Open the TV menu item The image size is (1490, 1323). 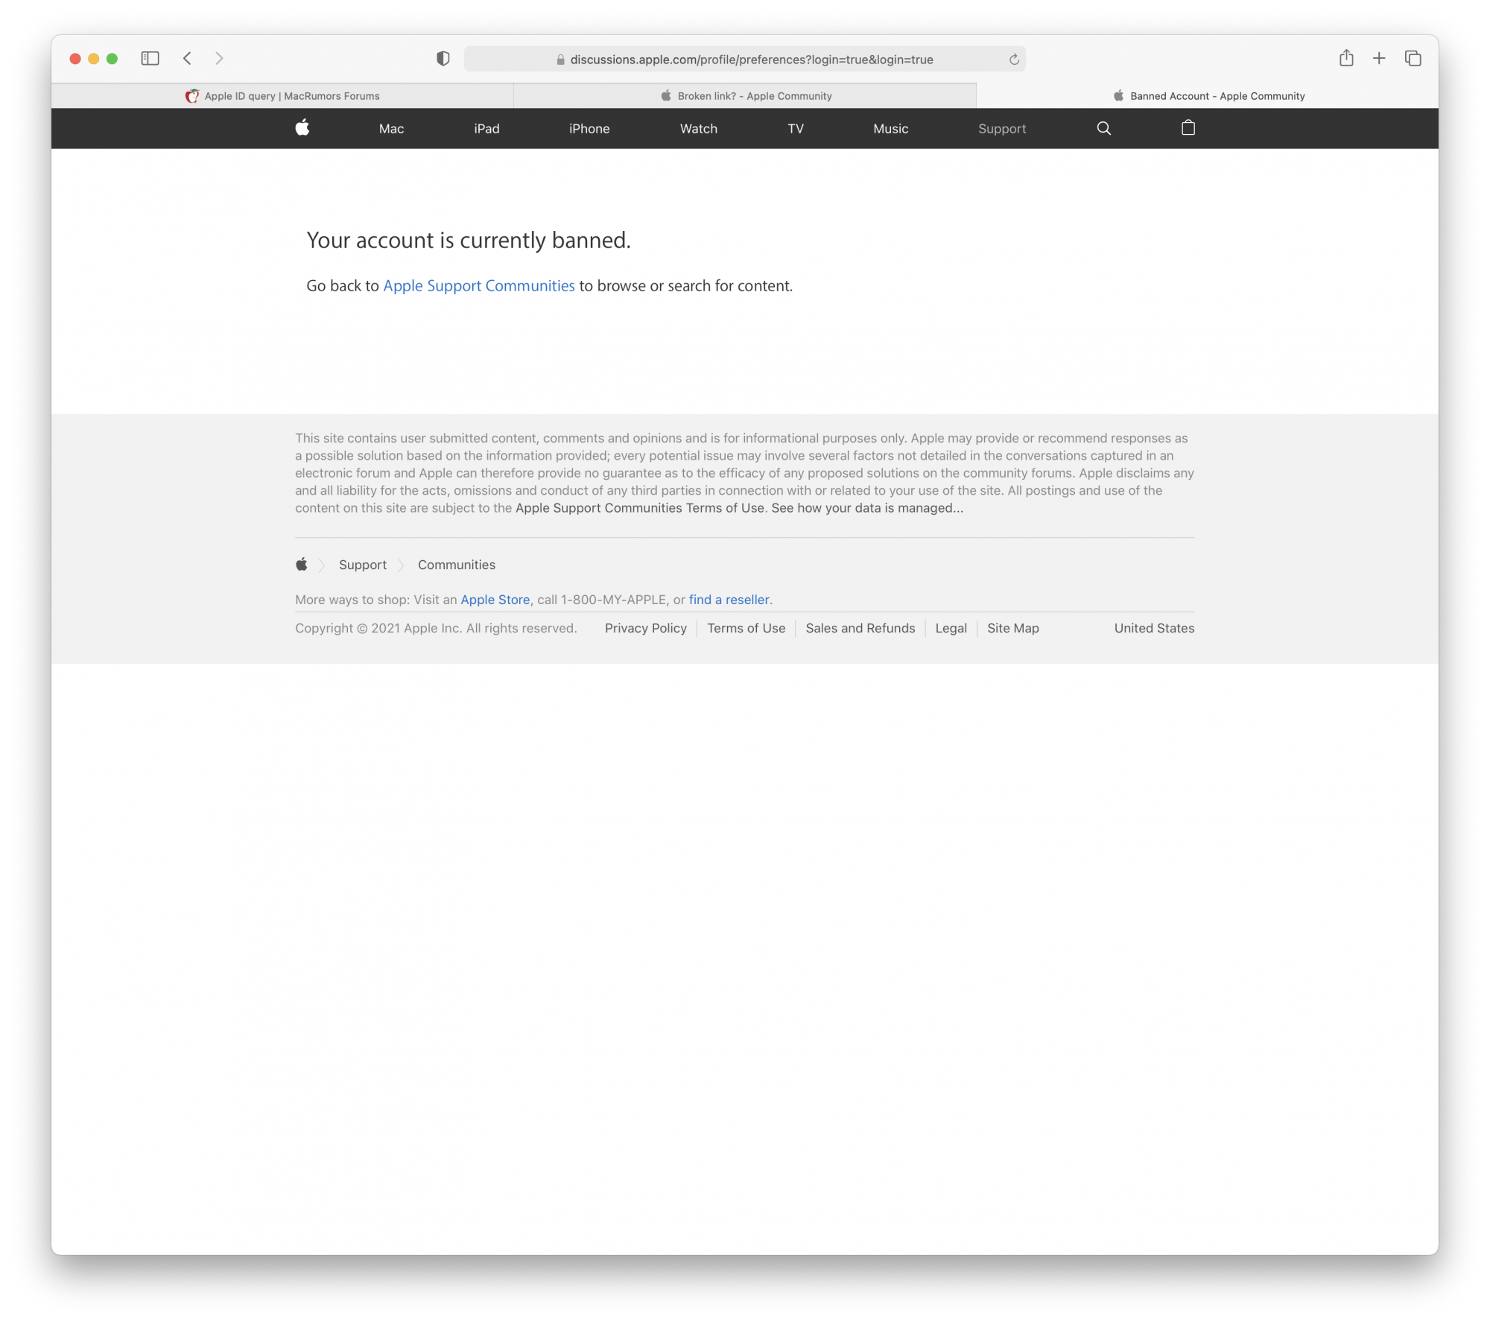click(796, 129)
